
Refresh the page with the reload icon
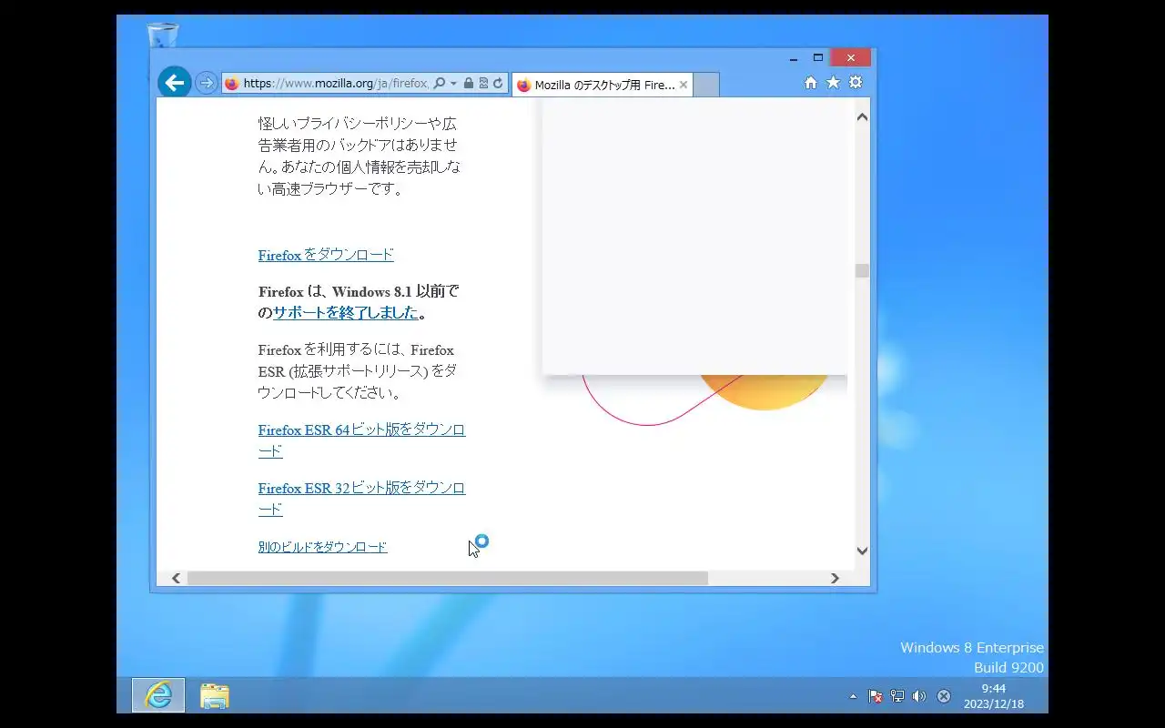tap(498, 83)
